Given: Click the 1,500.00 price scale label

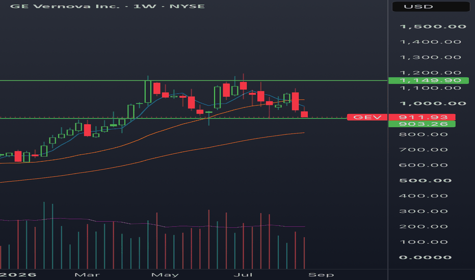Looking at the screenshot, I should 433,26.
